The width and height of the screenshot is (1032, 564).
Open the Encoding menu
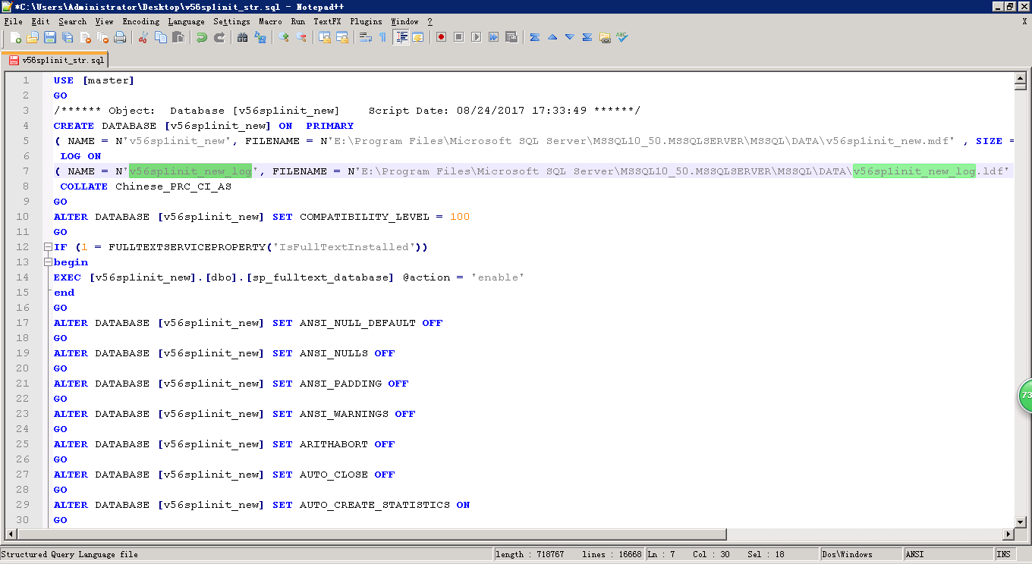(140, 21)
